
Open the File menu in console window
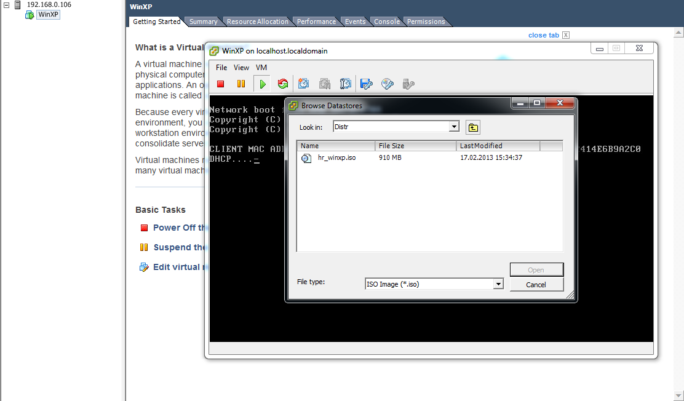click(x=221, y=68)
